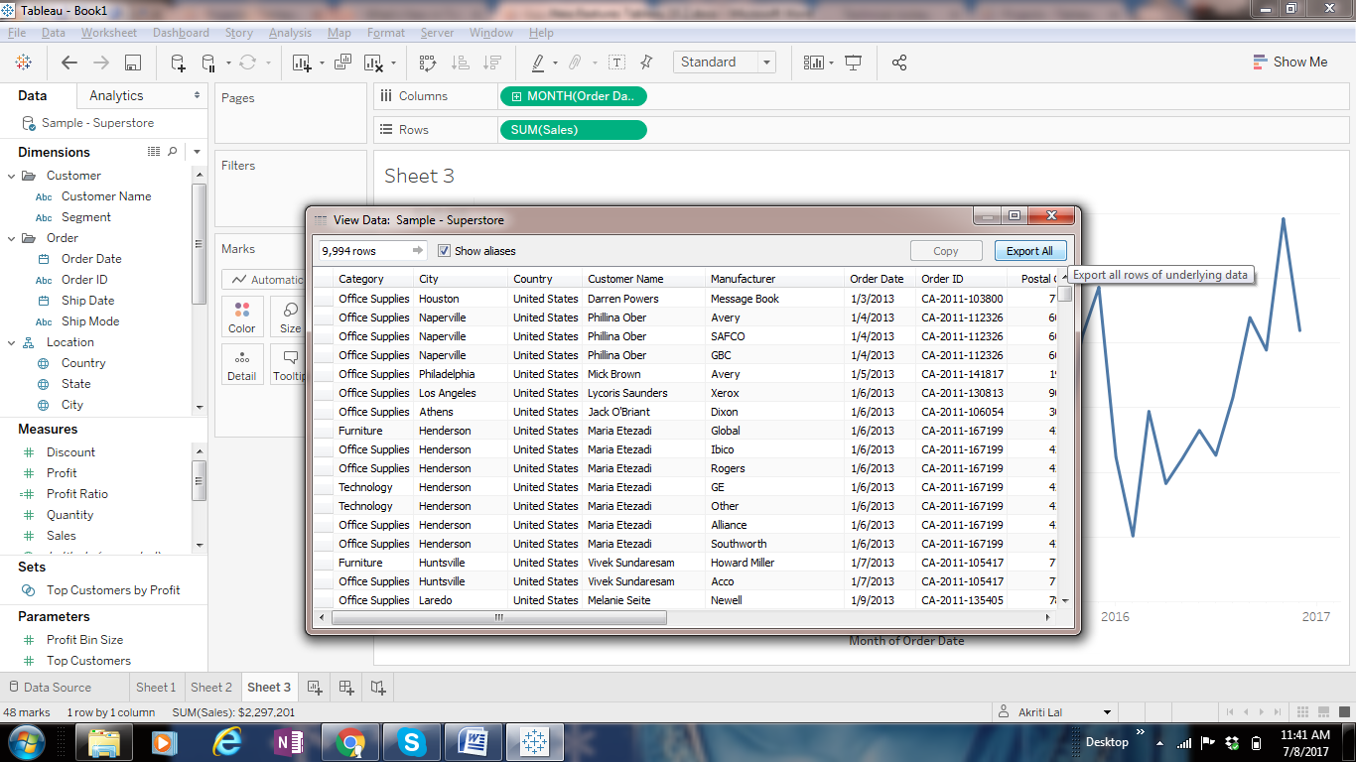Viewport: 1356px width, 762px height.
Task: Select the Profit Ratio measure
Action: click(x=77, y=494)
